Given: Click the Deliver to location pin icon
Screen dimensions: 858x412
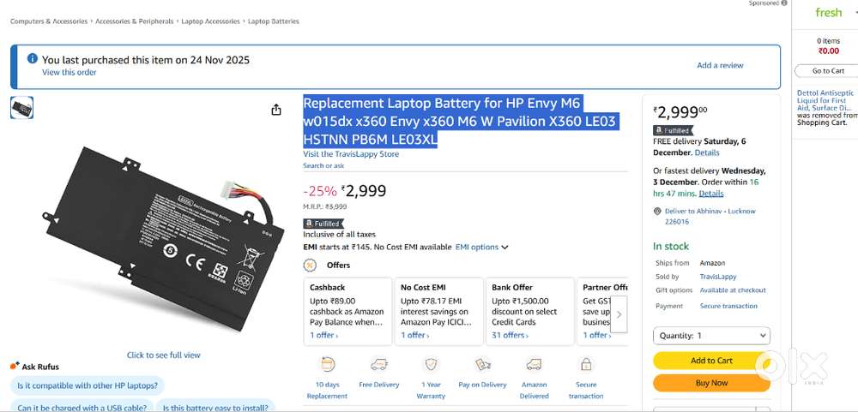Looking at the screenshot, I should (x=657, y=211).
